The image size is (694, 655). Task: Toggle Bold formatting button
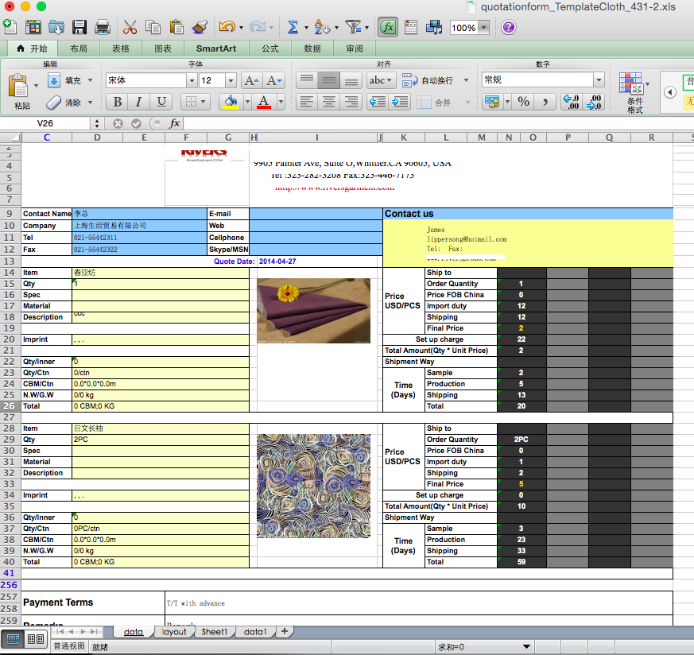(118, 102)
